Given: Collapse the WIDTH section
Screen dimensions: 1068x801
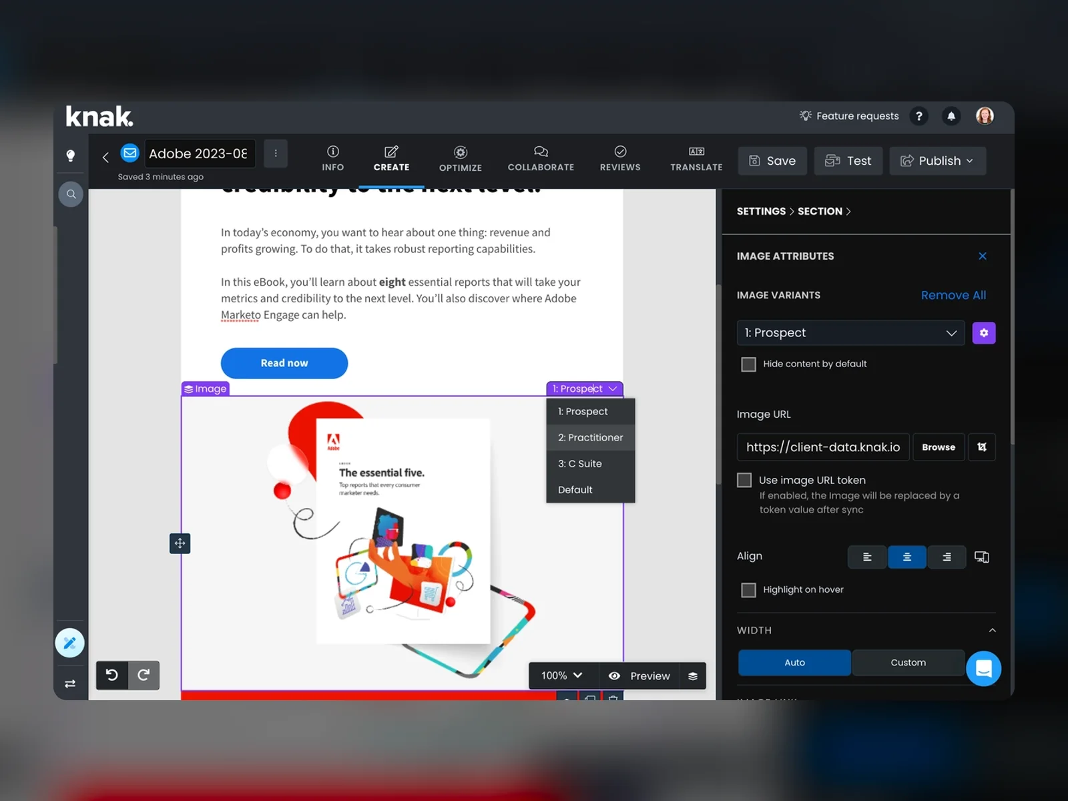Looking at the screenshot, I should (x=993, y=630).
